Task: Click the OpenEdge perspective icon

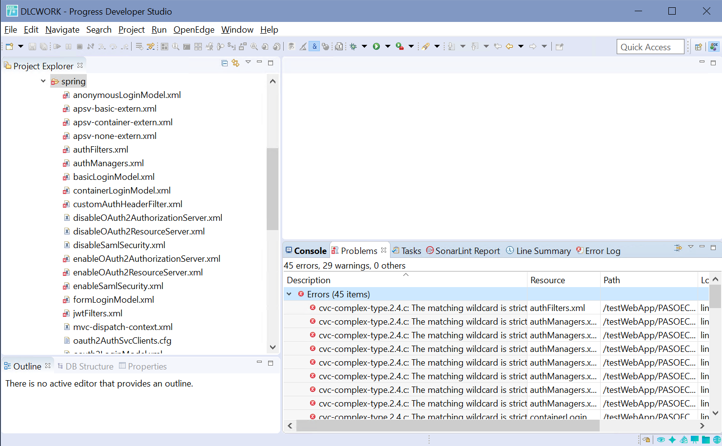Action: point(714,47)
